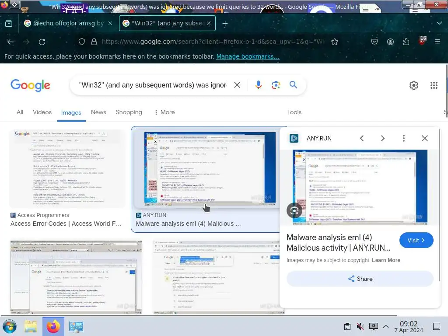Image resolution: width=448 pixels, height=336 pixels.
Task: Unmute via the tray speaker icon
Action: (360, 326)
